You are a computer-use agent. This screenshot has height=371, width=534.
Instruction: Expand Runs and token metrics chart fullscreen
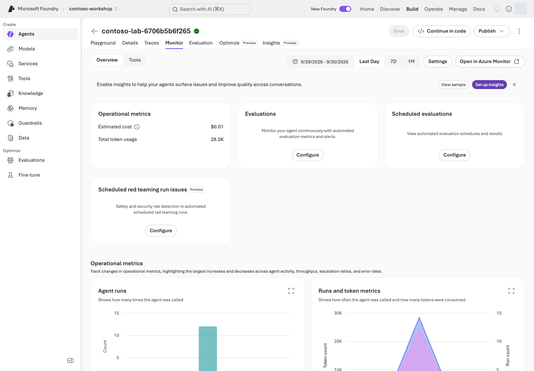(511, 291)
